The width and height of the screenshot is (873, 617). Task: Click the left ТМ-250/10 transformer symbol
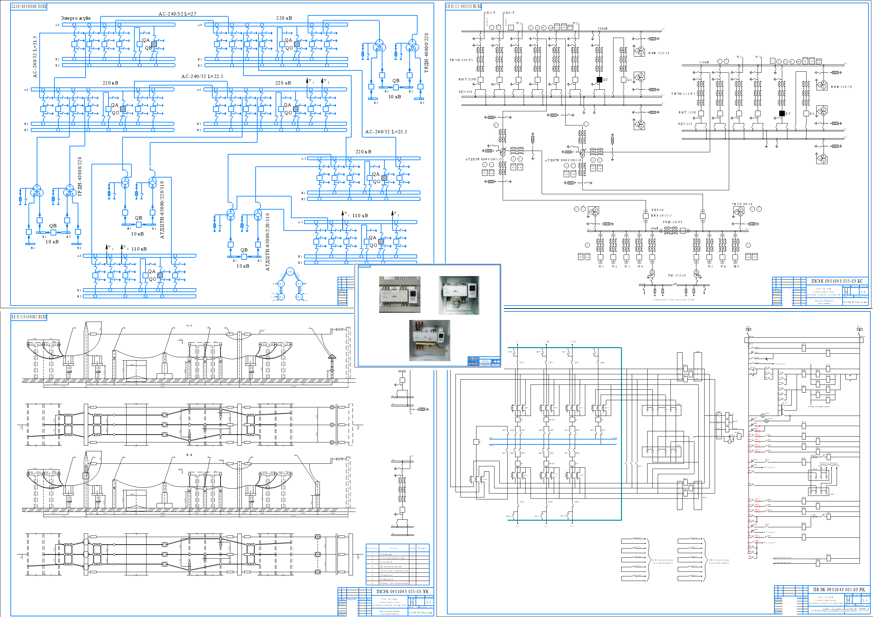pos(652,273)
